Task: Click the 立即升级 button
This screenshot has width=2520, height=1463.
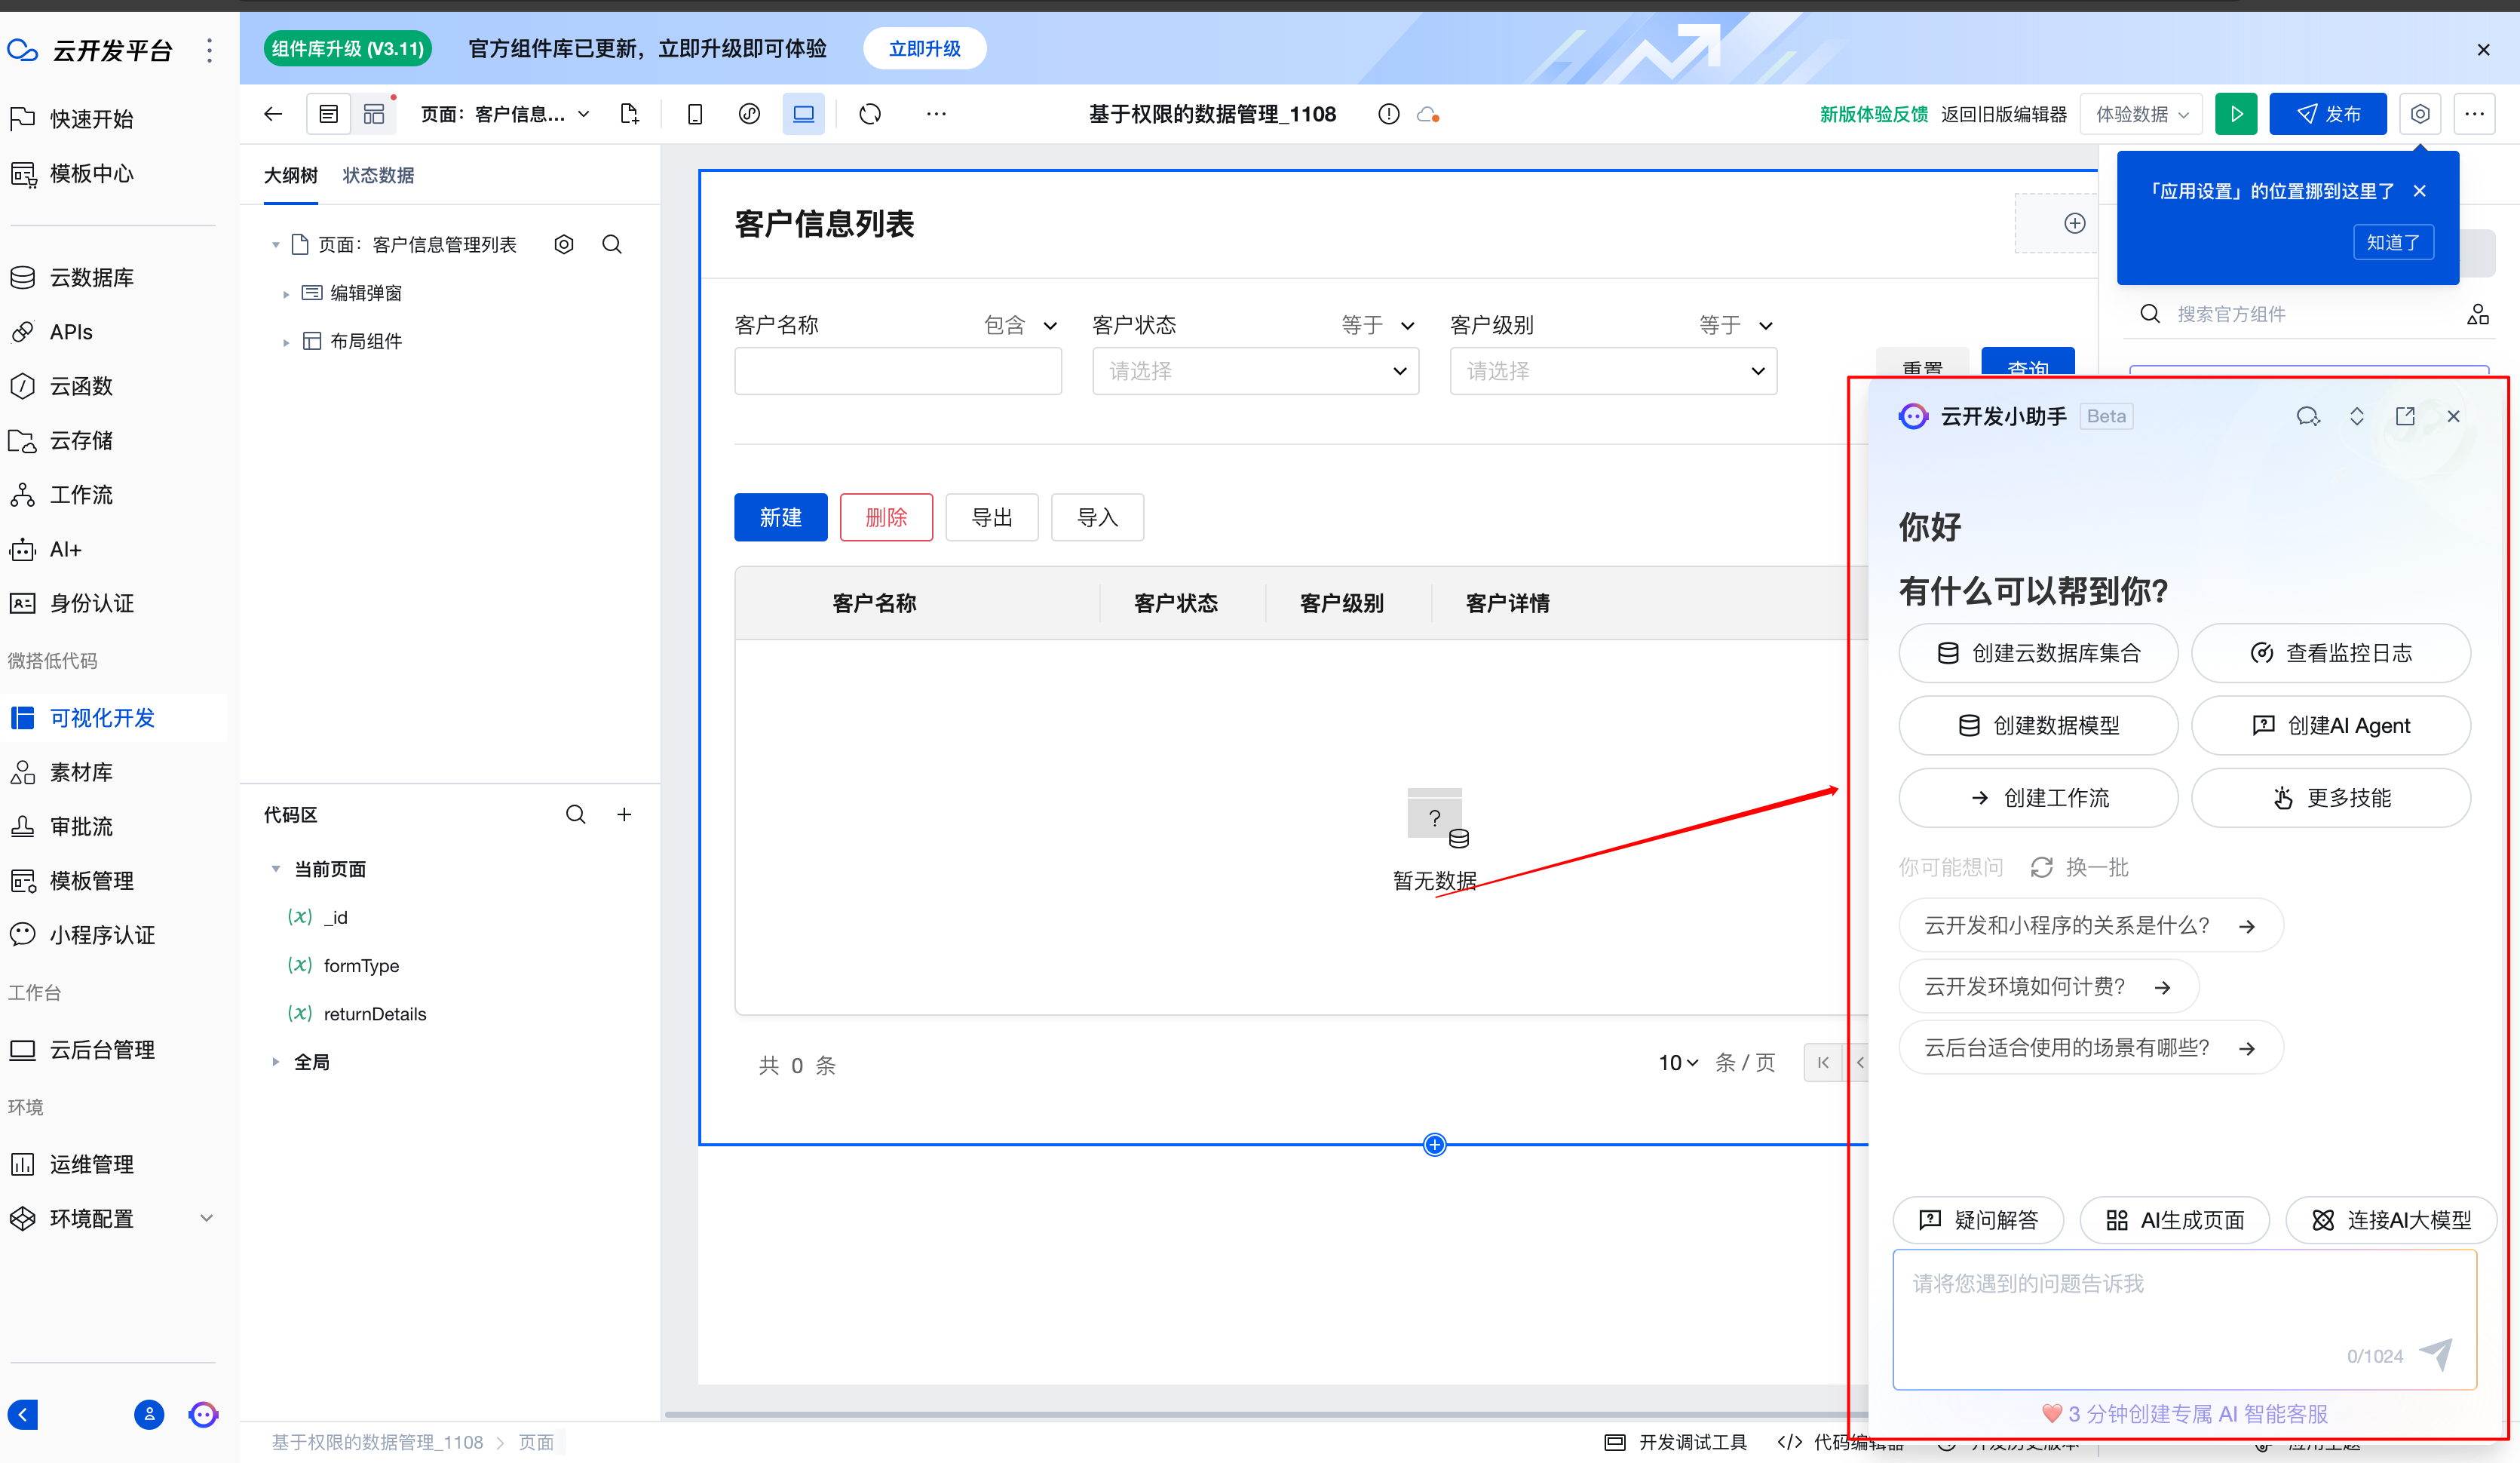Action: pyautogui.click(x=924, y=48)
